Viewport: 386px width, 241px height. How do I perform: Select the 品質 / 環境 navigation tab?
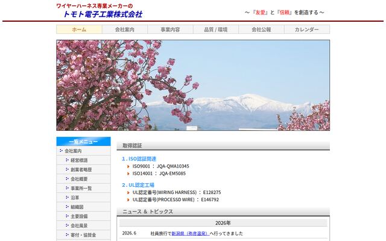coord(216,30)
